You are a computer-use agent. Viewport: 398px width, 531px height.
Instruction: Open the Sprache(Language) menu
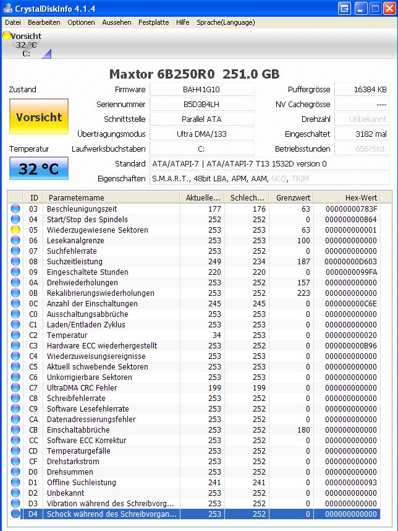pyautogui.click(x=226, y=22)
